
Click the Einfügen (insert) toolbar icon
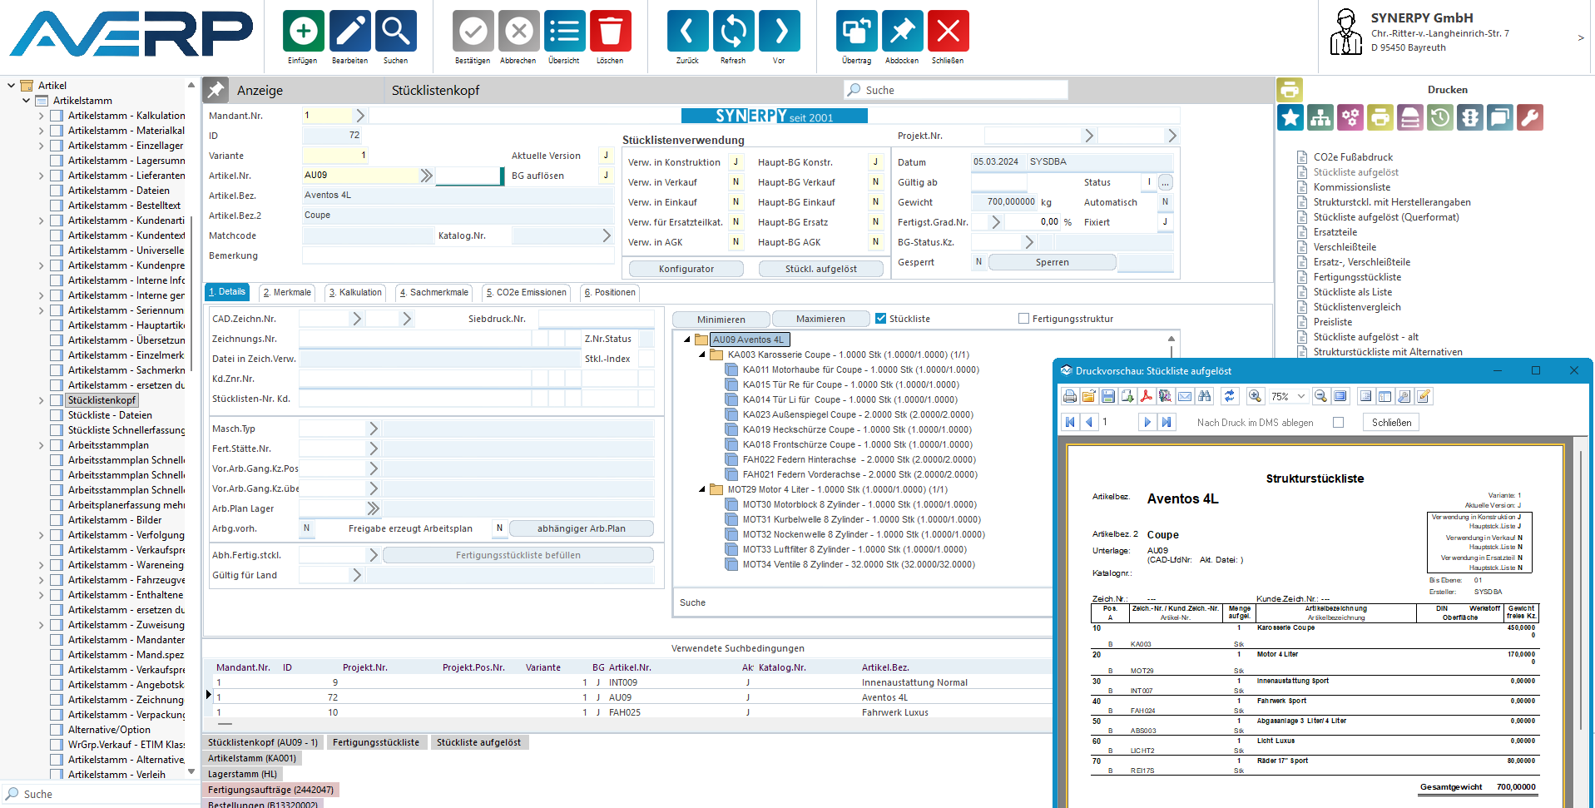click(x=303, y=32)
